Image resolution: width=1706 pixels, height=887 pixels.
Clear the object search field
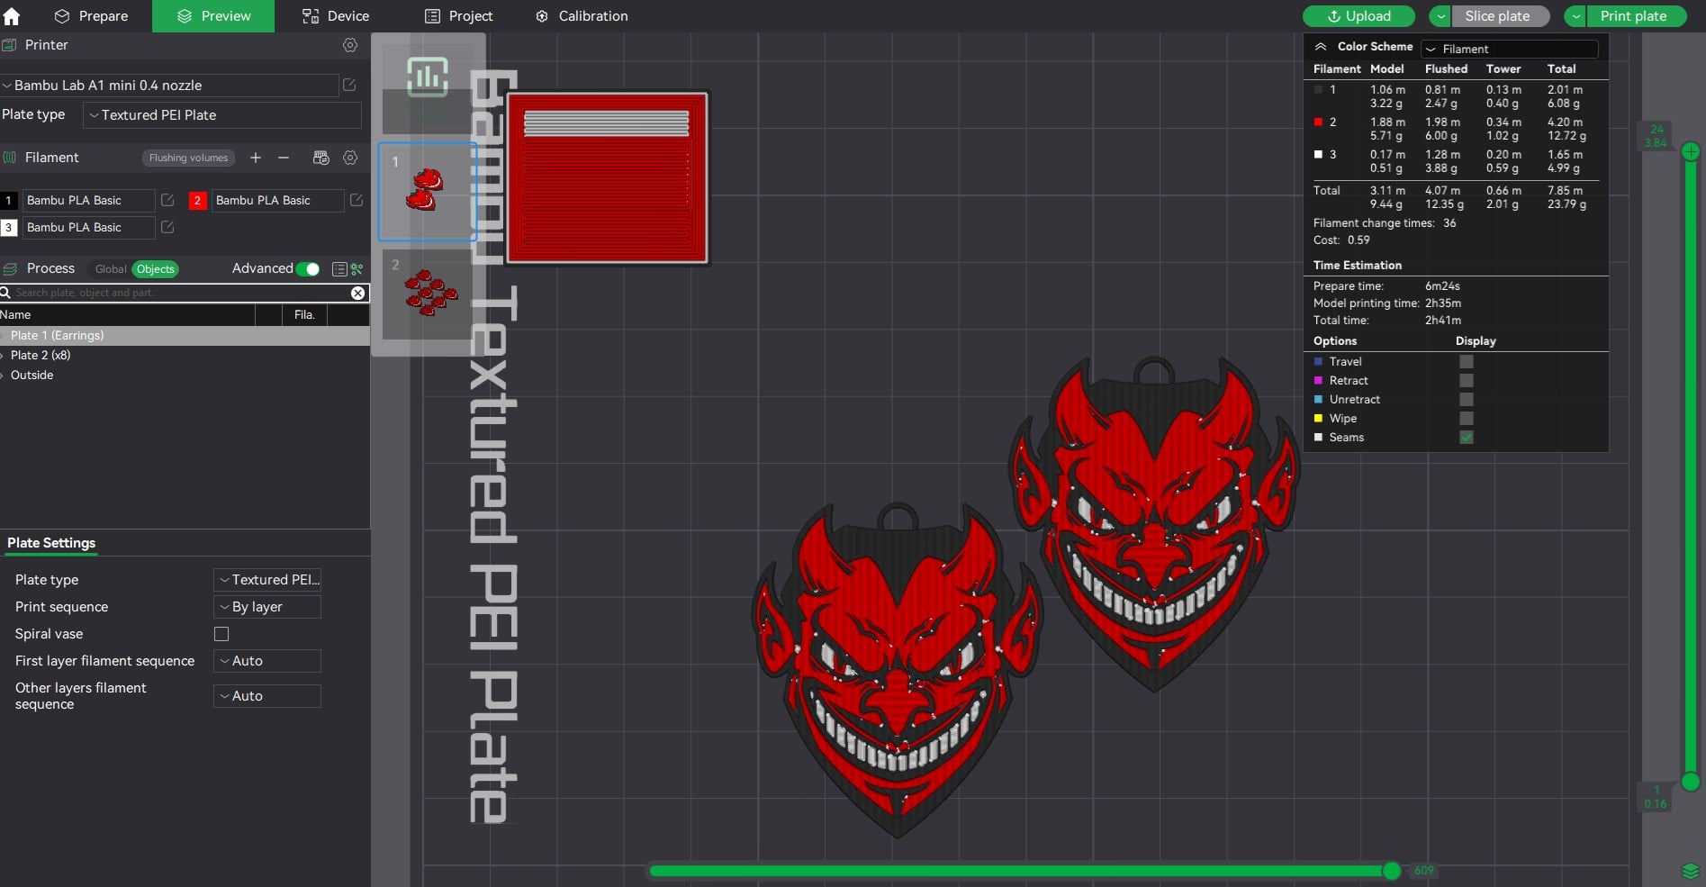358,293
